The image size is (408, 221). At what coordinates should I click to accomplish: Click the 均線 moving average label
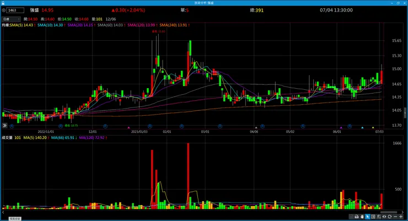(x=6, y=25)
